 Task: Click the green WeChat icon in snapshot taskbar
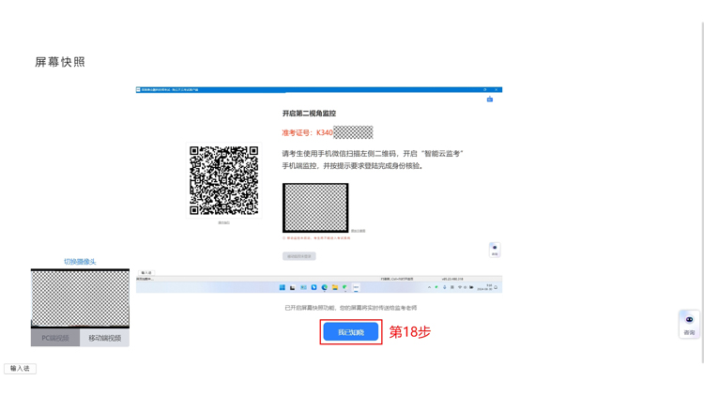point(344,287)
